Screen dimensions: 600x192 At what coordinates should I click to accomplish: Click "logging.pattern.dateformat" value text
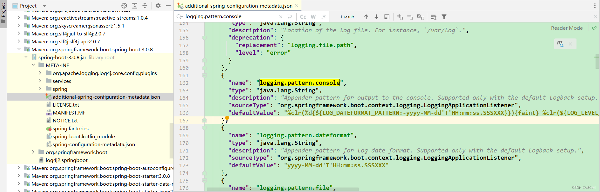pyautogui.click(x=305, y=135)
